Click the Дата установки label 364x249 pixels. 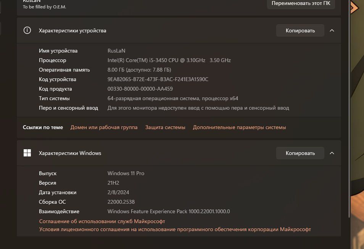point(58,192)
